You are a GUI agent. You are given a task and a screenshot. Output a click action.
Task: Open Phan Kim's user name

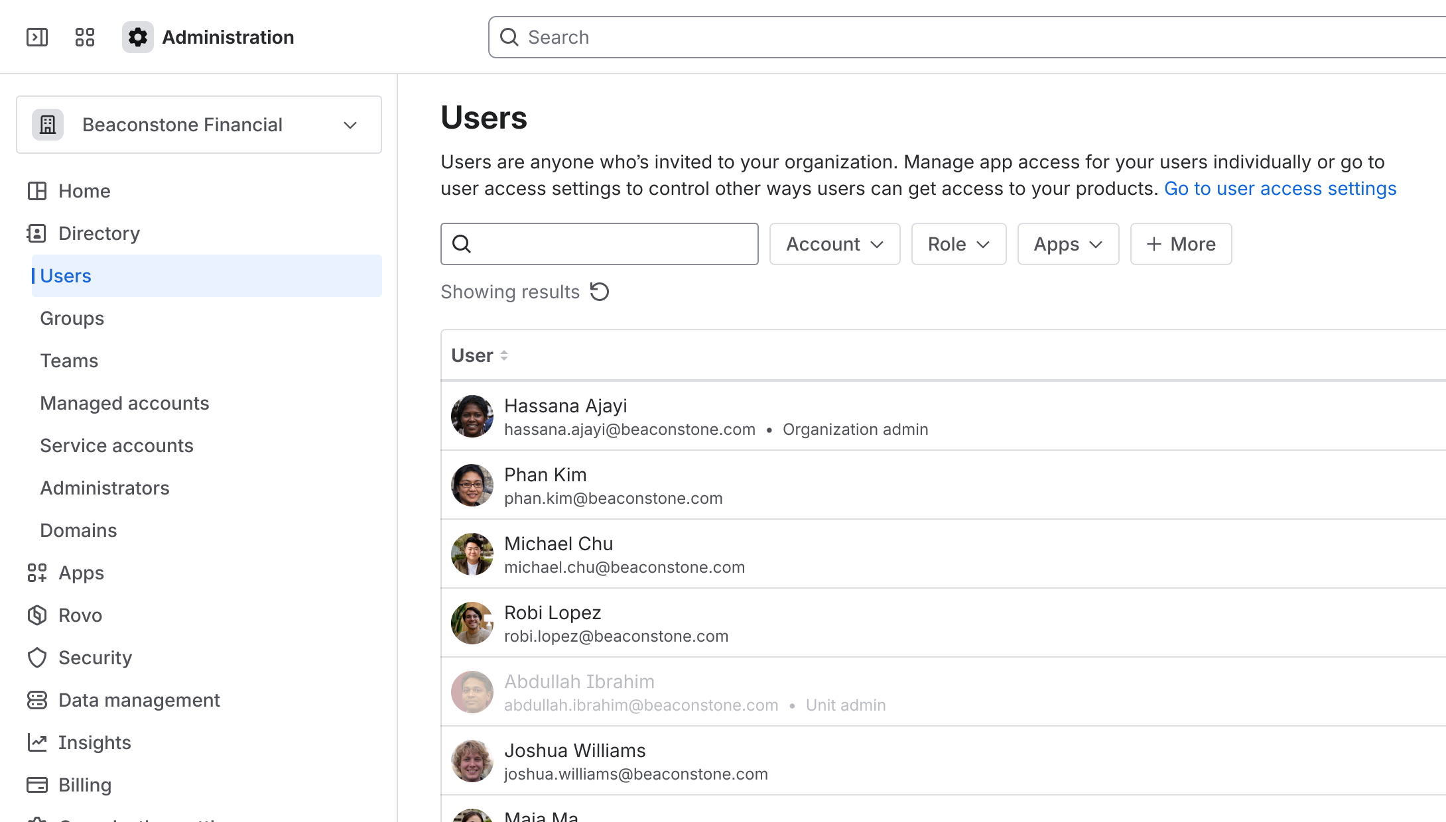[545, 475]
